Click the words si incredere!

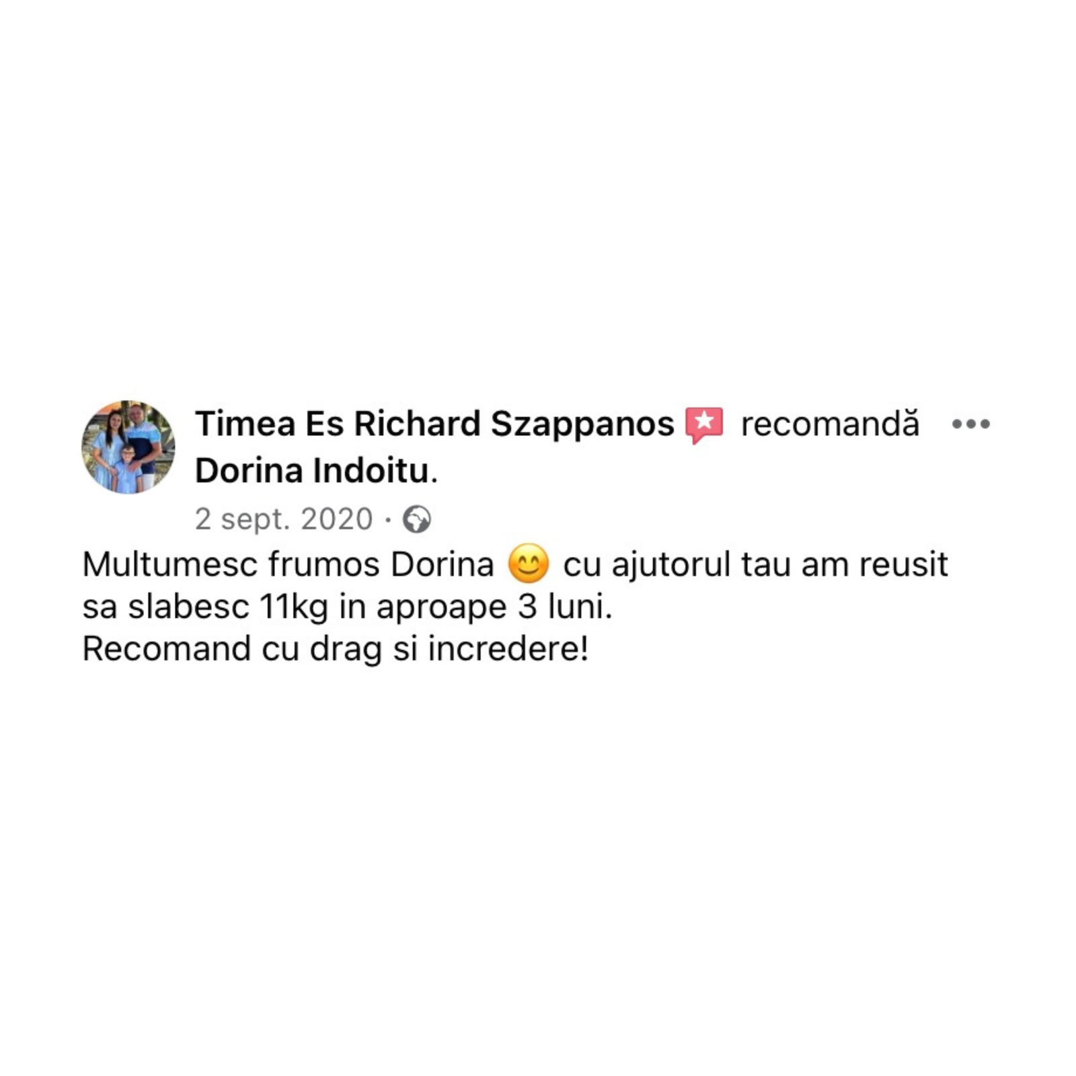click(491, 649)
